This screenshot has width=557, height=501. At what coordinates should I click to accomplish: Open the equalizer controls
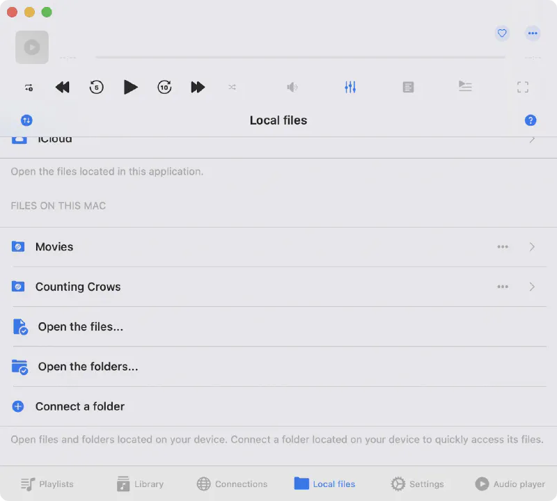tap(350, 87)
